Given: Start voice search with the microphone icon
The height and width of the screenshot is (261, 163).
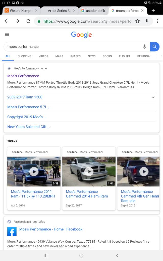Looking at the screenshot, I should pyautogui.click(x=145, y=47).
